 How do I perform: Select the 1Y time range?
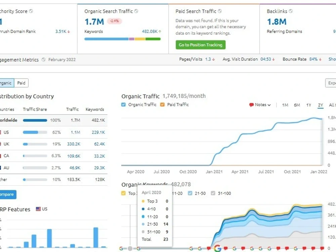click(x=308, y=105)
